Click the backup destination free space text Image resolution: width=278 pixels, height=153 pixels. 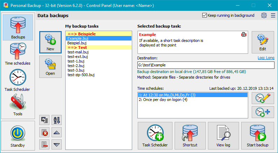(191, 72)
